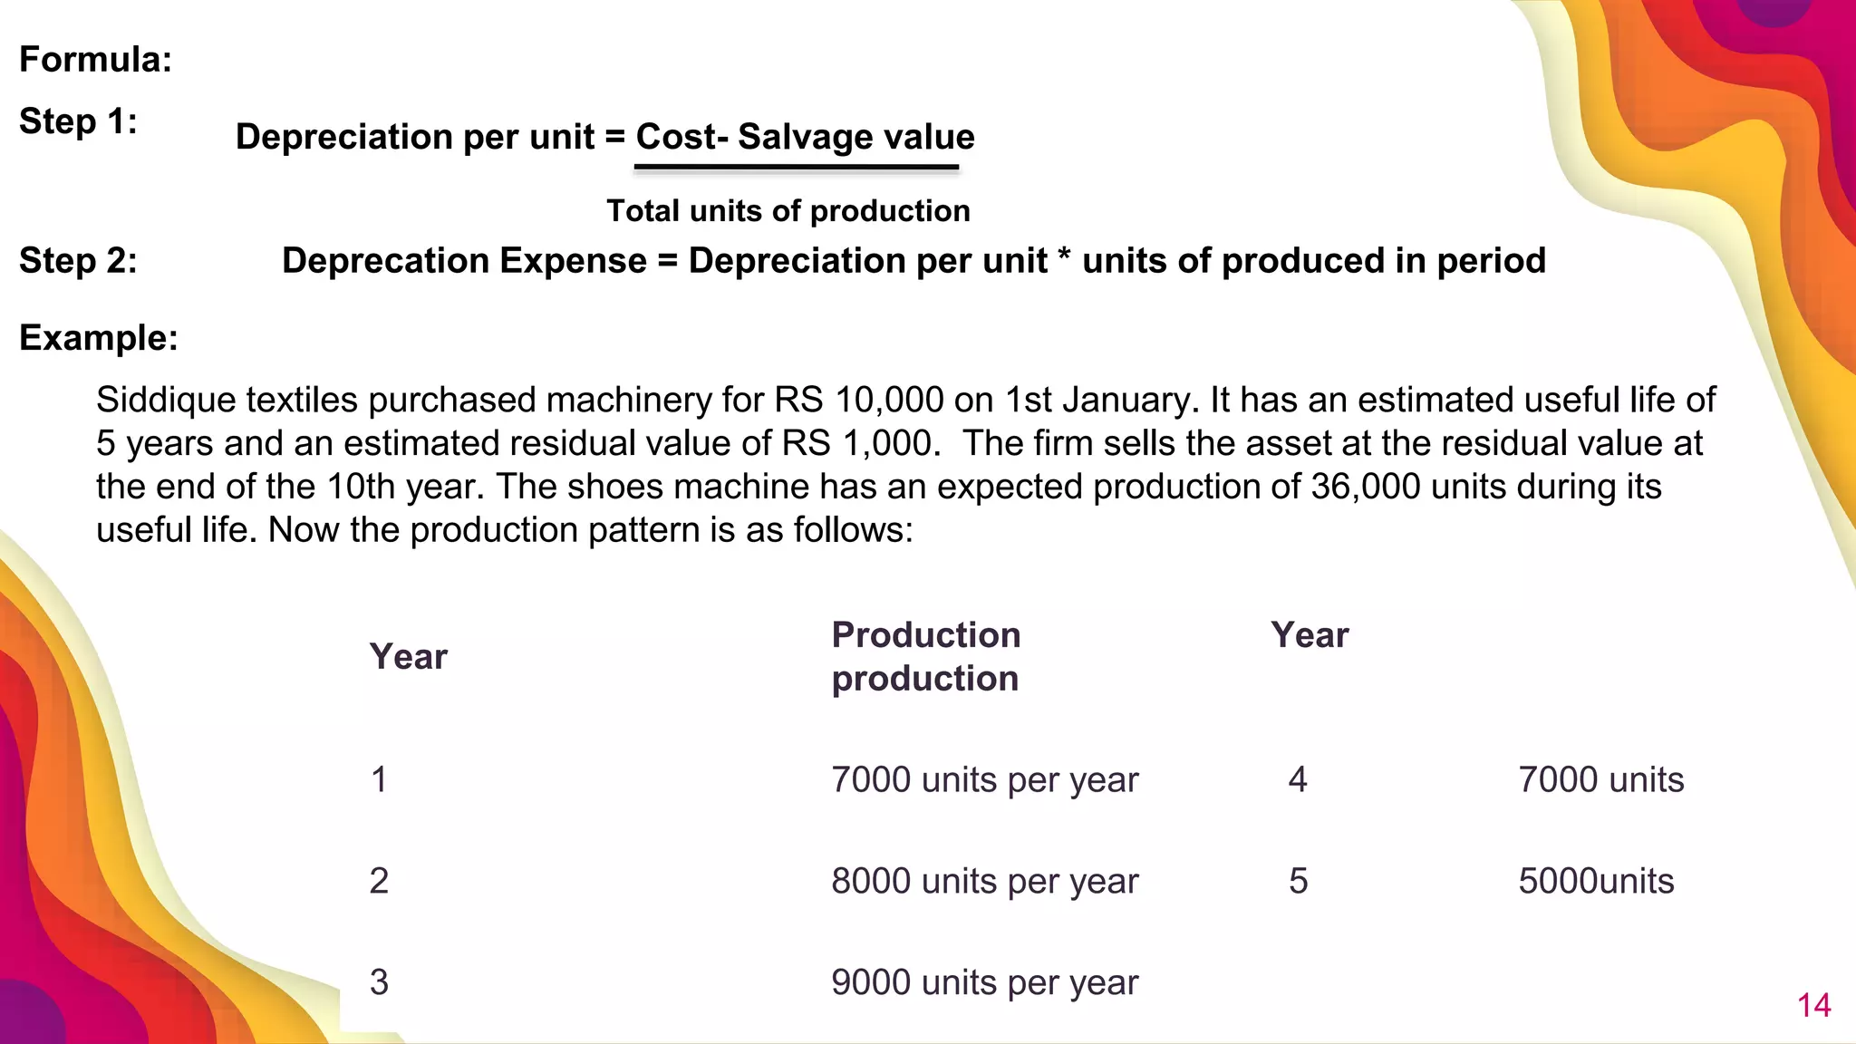Click the 'Production production' column header
This screenshot has height=1044, width=1856.
click(x=926, y=657)
